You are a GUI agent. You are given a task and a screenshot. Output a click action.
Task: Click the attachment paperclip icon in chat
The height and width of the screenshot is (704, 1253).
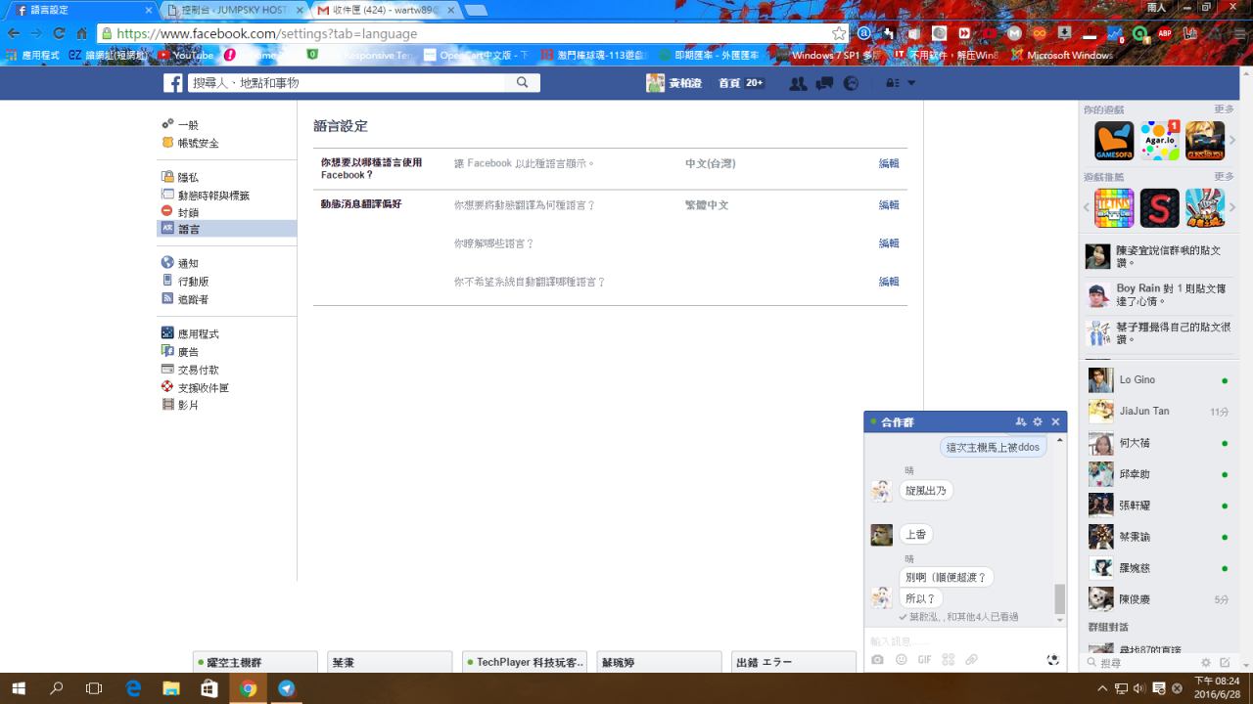971,660
